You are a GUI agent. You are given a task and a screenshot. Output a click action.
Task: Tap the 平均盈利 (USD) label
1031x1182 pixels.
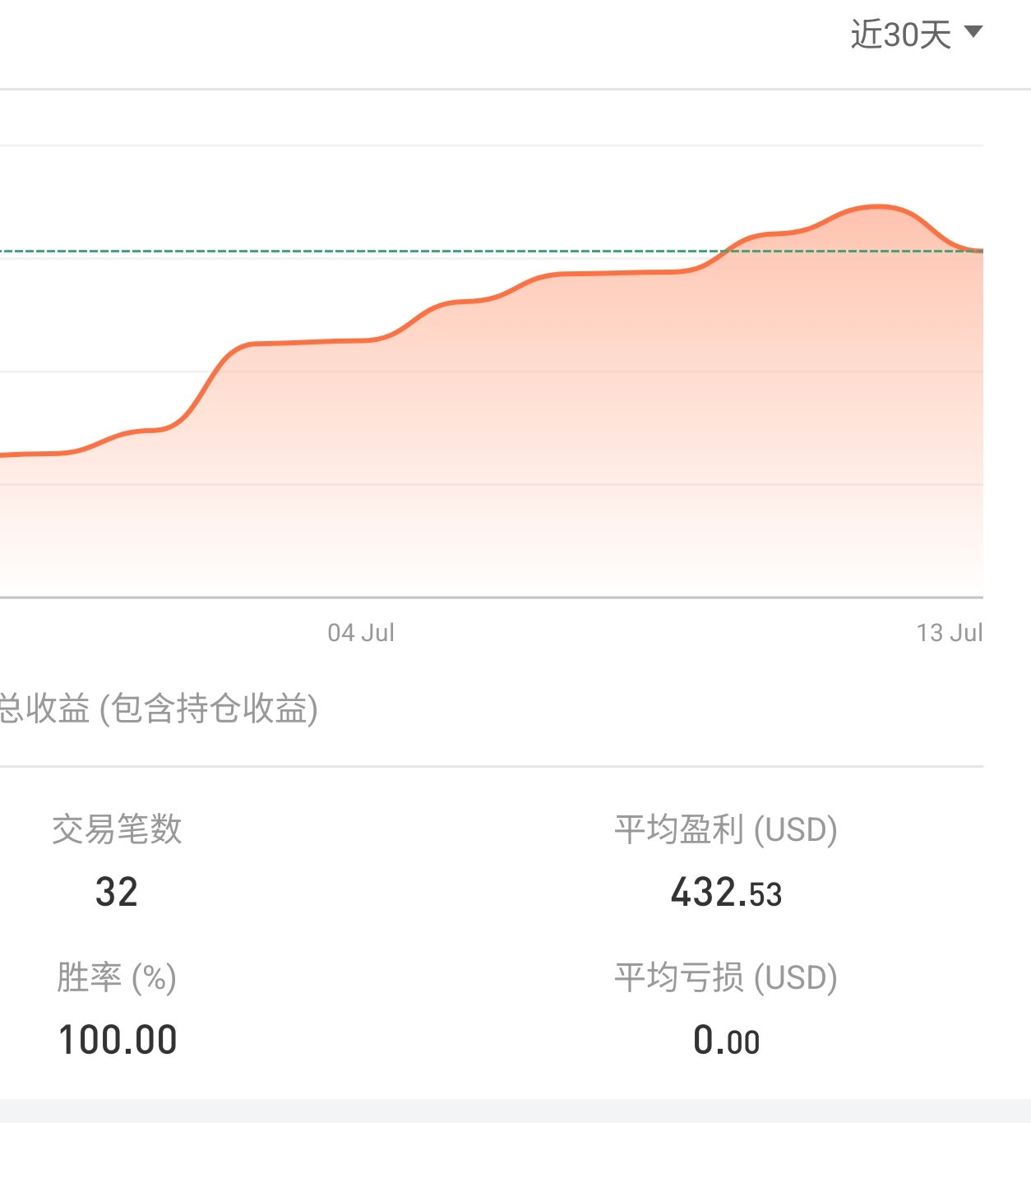[x=726, y=829]
